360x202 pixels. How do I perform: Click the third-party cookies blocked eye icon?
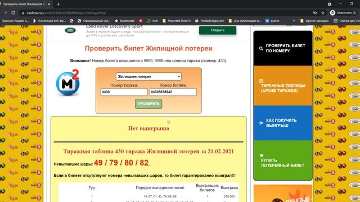click(315, 13)
